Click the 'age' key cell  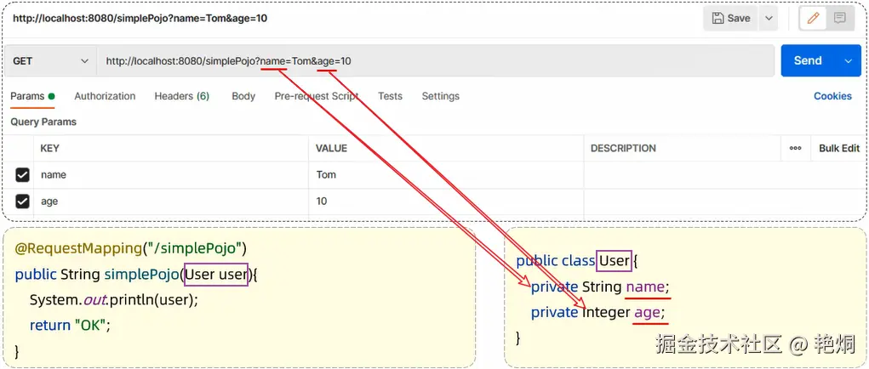(171, 202)
